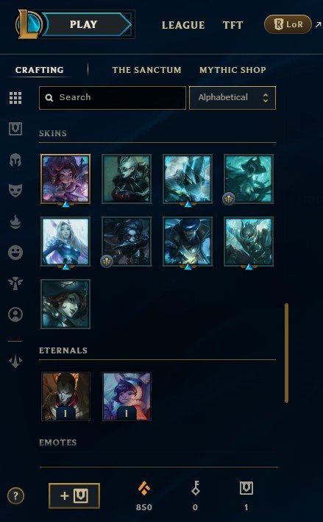This screenshot has height=522, width=323.
Task: Filter loot by champions helmet icon
Action: click(15, 160)
